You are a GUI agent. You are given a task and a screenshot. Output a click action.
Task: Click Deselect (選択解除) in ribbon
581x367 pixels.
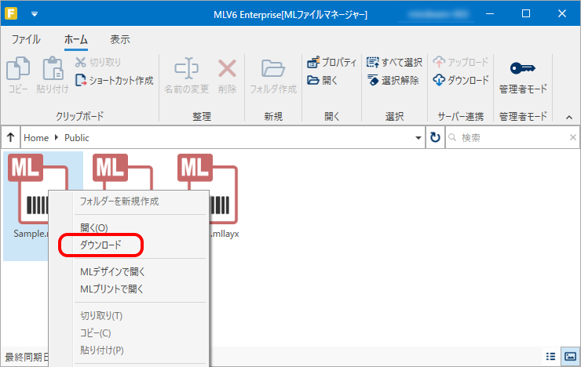click(393, 80)
